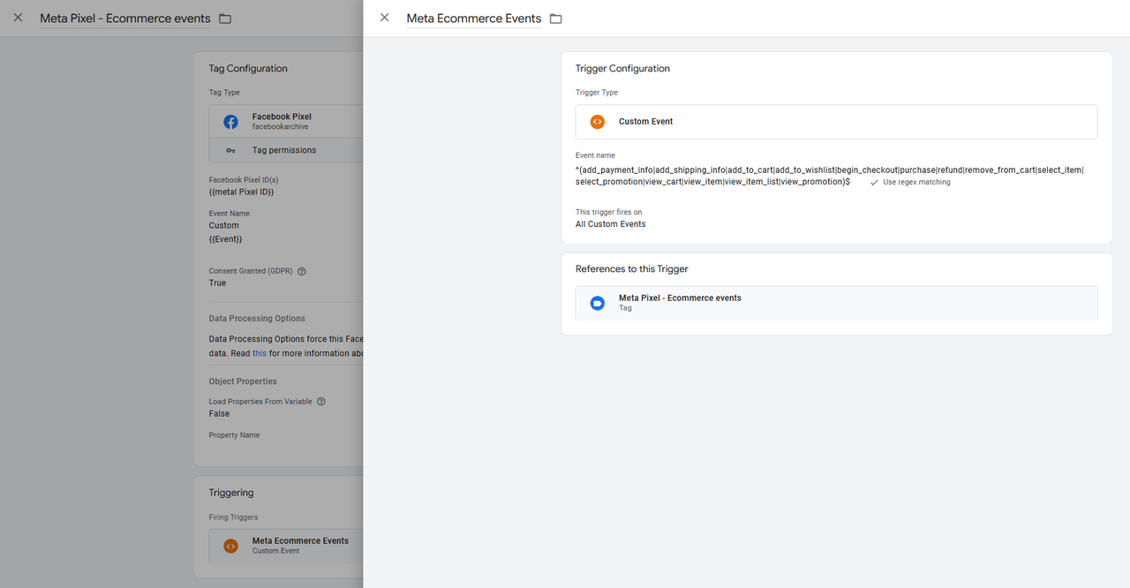Image resolution: width=1130 pixels, height=588 pixels.
Task: Open help icon next to Load Properties From Variable
Action: pos(321,402)
